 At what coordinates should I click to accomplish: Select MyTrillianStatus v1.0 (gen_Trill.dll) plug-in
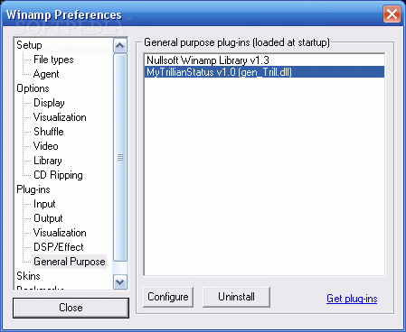point(264,72)
